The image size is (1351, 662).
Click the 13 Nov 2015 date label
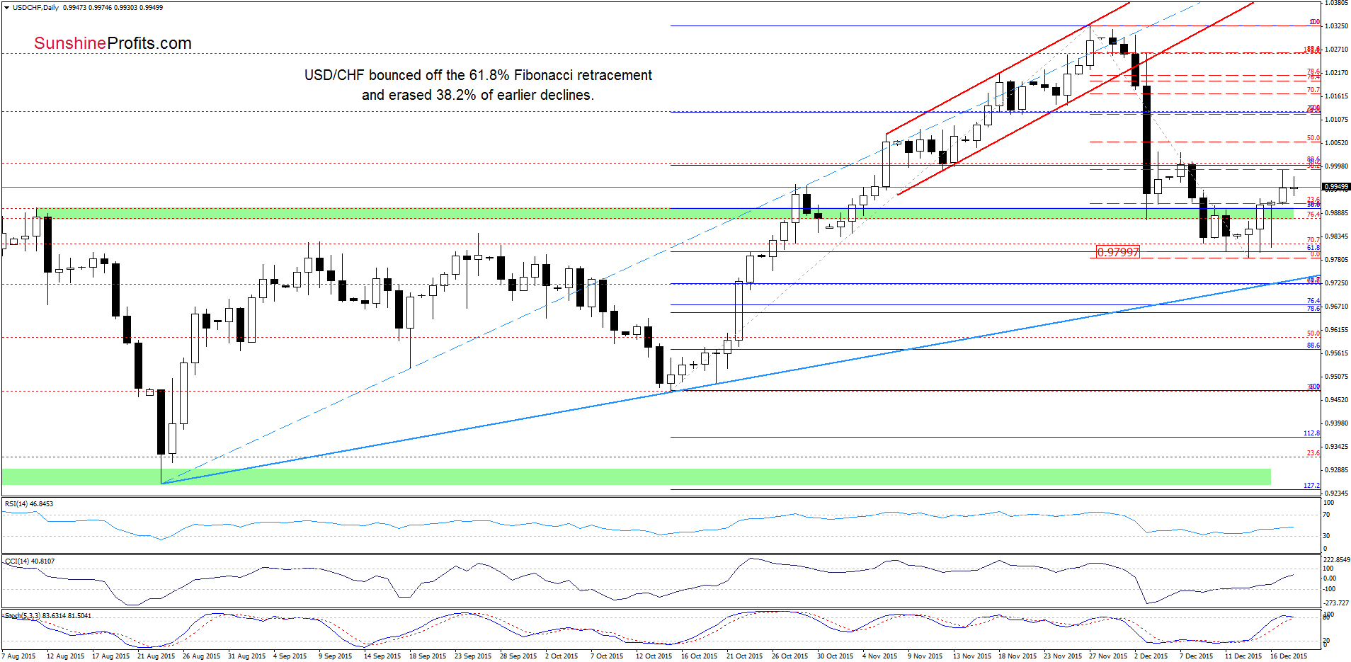coord(971,656)
